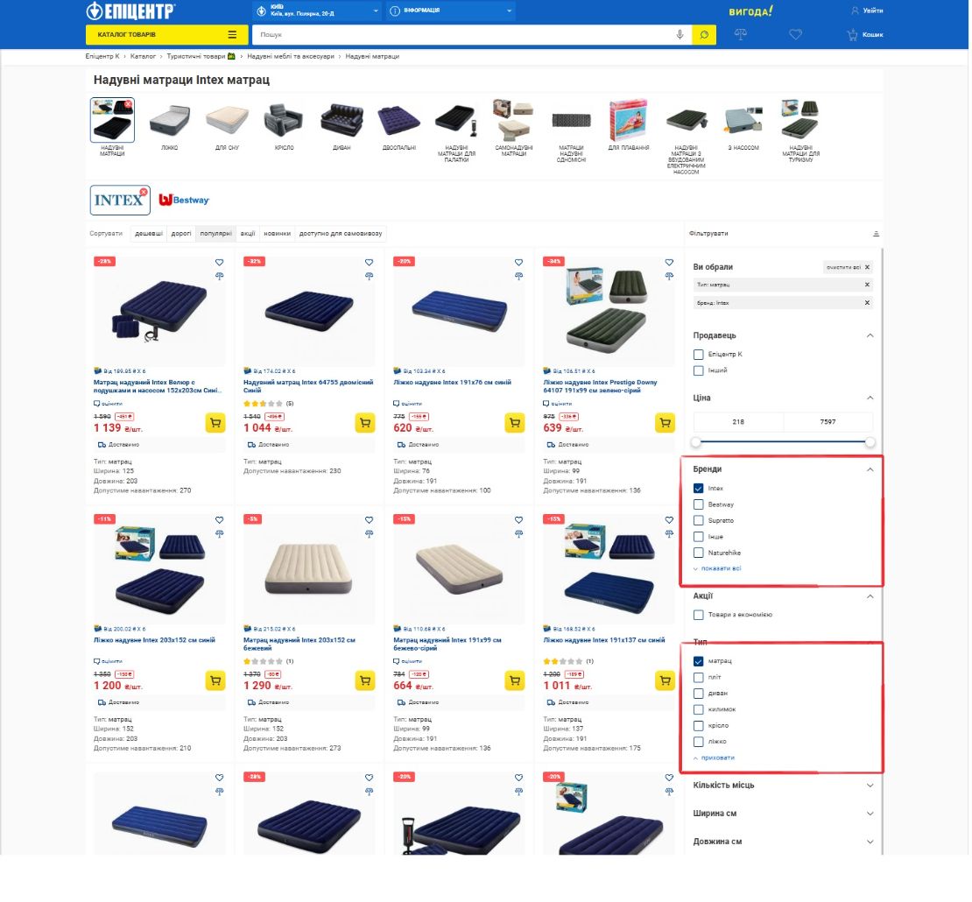Open the wishlist heart icon in header

795,35
